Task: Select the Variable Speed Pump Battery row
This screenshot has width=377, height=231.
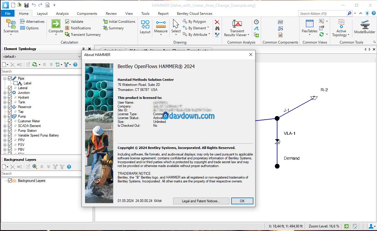Action: [38, 135]
